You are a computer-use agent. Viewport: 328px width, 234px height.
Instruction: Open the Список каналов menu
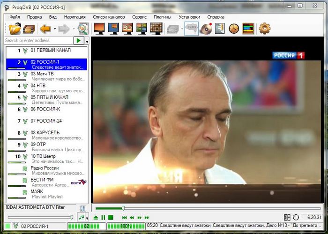point(109,17)
